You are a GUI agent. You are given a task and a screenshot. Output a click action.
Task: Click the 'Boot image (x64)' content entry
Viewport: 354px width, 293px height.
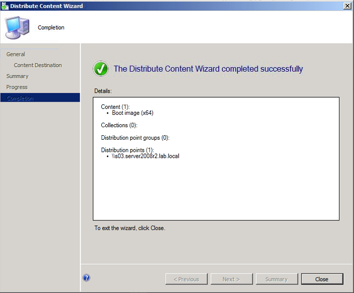click(132, 113)
